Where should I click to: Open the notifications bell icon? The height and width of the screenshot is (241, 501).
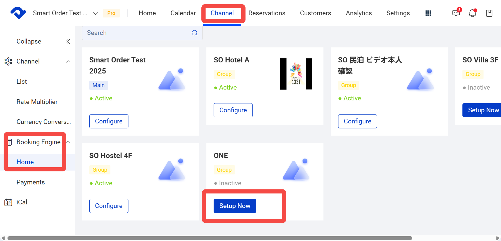(473, 13)
